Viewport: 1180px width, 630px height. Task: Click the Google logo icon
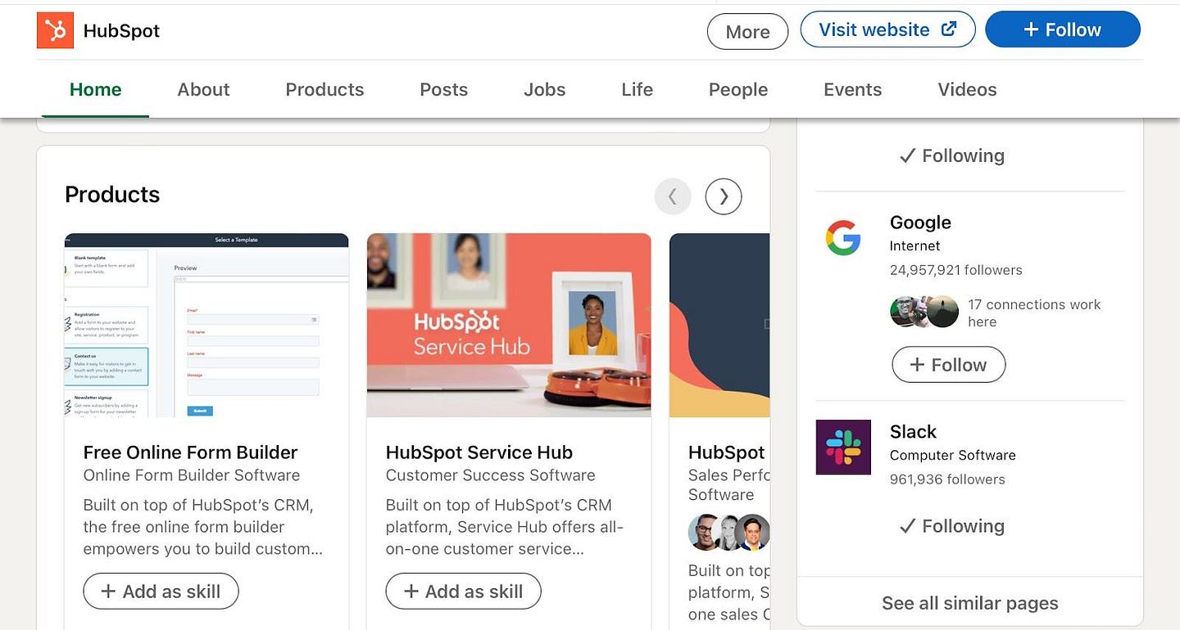point(842,238)
